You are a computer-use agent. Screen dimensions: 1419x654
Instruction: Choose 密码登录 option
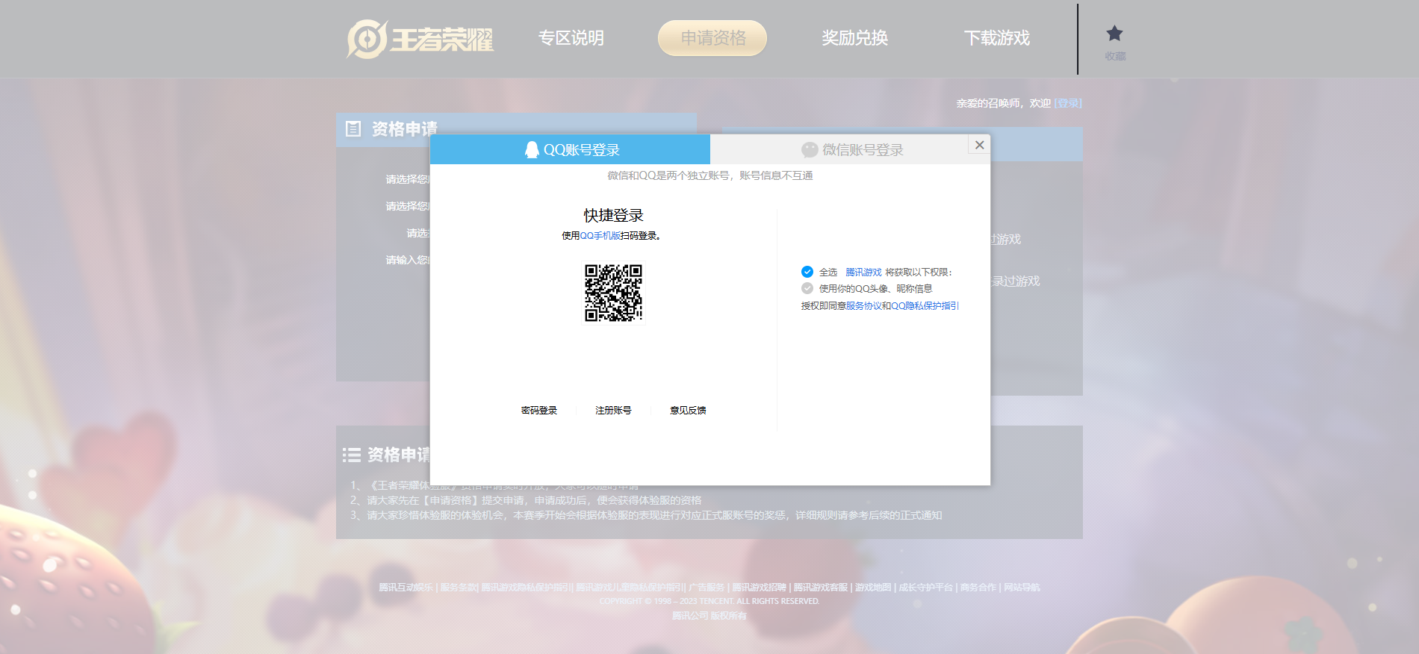[539, 411]
